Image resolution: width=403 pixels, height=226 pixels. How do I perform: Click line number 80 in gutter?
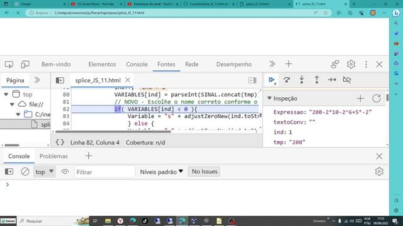(x=66, y=95)
